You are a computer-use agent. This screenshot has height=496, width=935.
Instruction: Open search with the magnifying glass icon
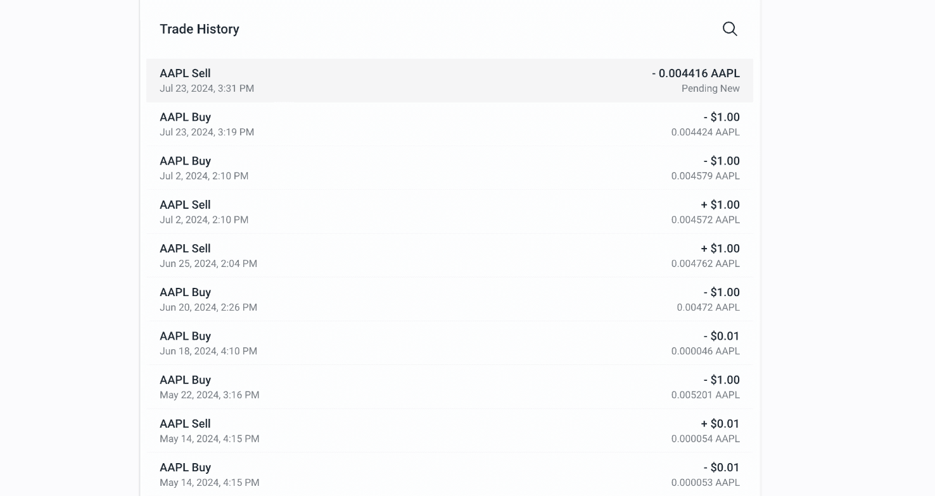coord(730,29)
